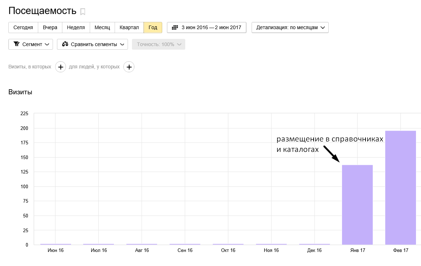Expand the Детализация: по месяцам dropdown
Viewport: 421px width, 266px height.
(x=290, y=27)
